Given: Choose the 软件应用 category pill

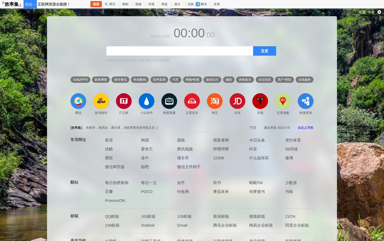Looking at the screenshot, I should point(159,80).
